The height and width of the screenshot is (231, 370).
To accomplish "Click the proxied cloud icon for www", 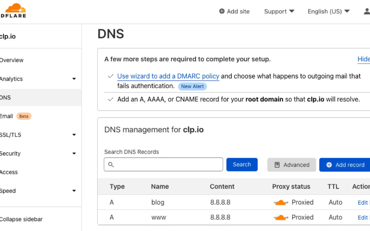I will [x=281, y=218].
